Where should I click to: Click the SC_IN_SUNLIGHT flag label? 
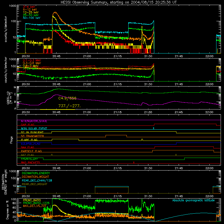tap(32, 132)
